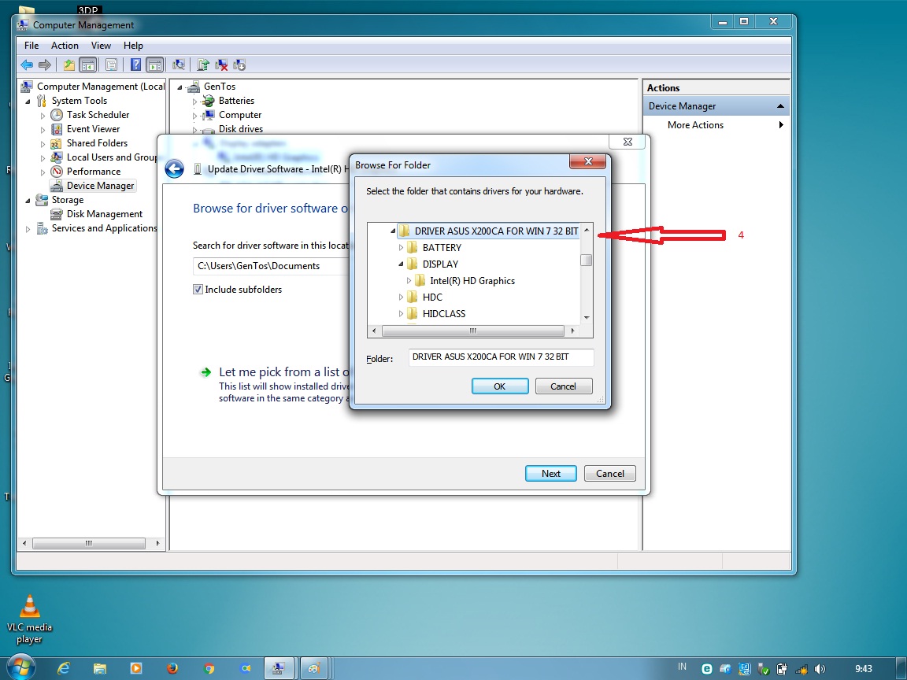Expand the Intel(R) HD Graphics folder node
The image size is (907, 680).
(409, 281)
